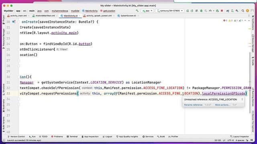Collapse the onCreate function fold marker
The height and width of the screenshot is (144, 257).
coord(19,22)
